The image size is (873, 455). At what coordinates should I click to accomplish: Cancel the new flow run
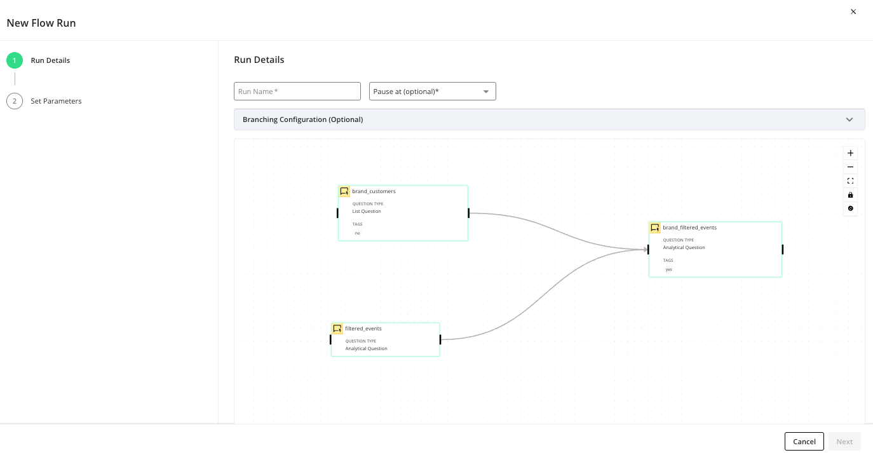[x=804, y=441]
